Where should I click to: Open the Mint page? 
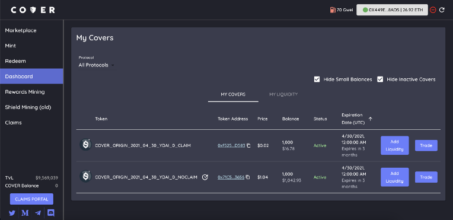tap(31, 46)
